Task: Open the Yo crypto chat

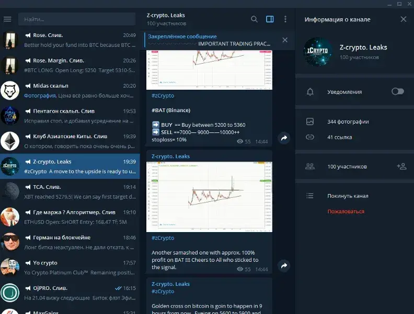Action: 70,268
